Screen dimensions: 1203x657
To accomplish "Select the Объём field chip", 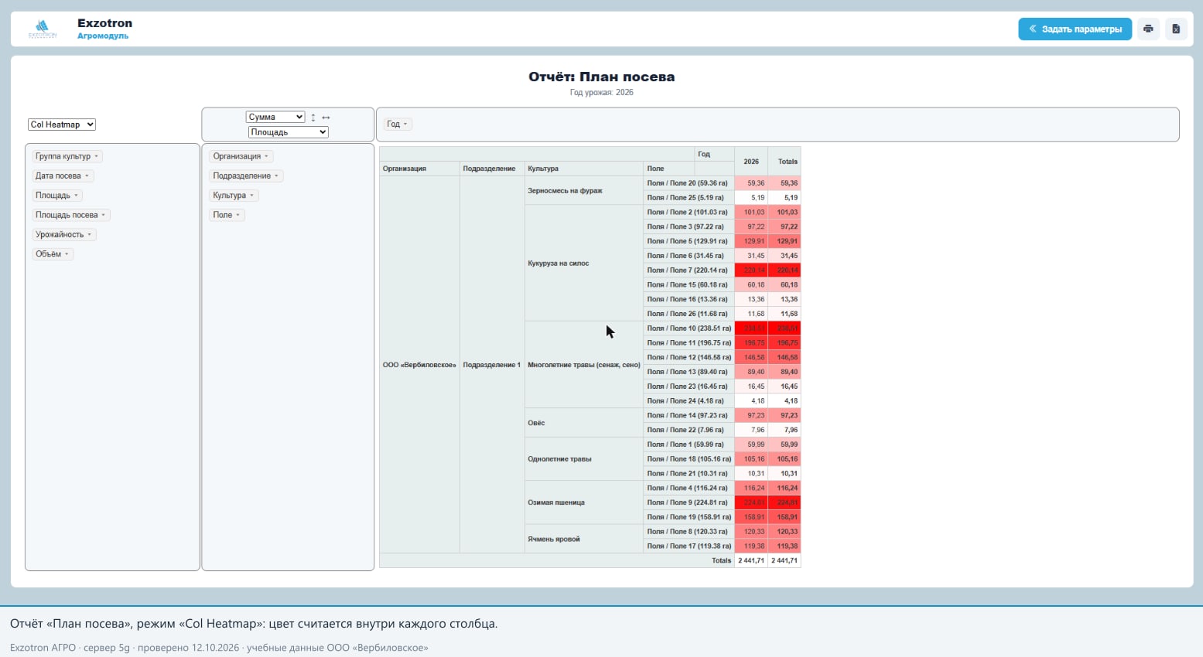I will tap(53, 254).
